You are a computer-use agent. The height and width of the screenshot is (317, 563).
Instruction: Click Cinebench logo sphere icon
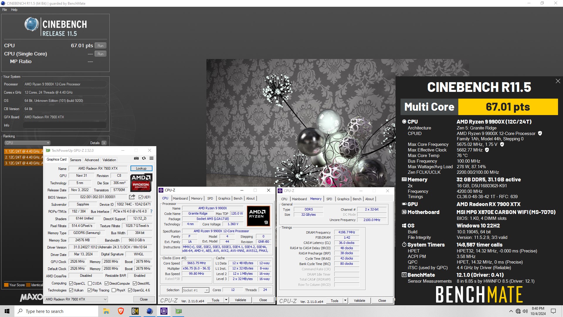(x=32, y=24)
